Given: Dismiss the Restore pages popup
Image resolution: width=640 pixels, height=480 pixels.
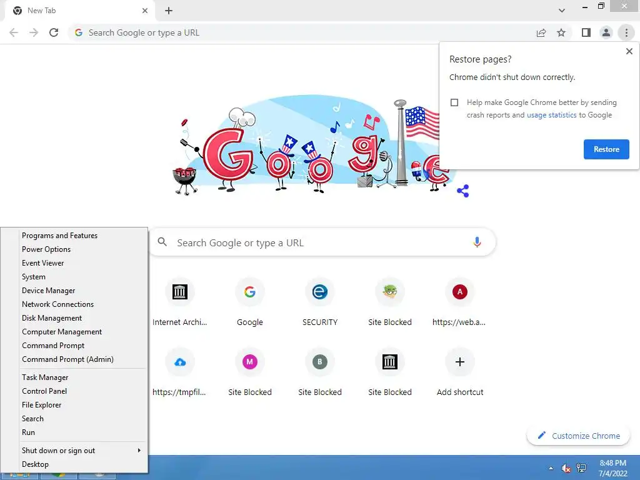Looking at the screenshot, I should [x=629, y=51].
